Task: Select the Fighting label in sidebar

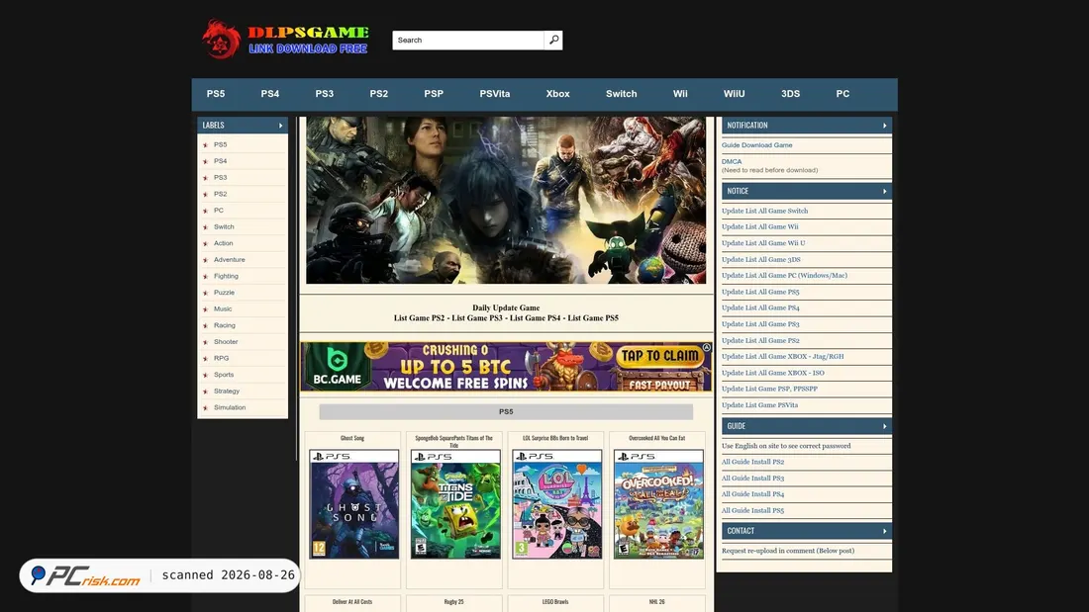Action: [226, 276]
